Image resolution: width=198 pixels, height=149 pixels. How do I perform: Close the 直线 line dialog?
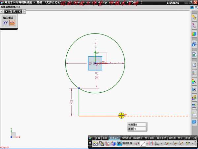tap(20, 11)
